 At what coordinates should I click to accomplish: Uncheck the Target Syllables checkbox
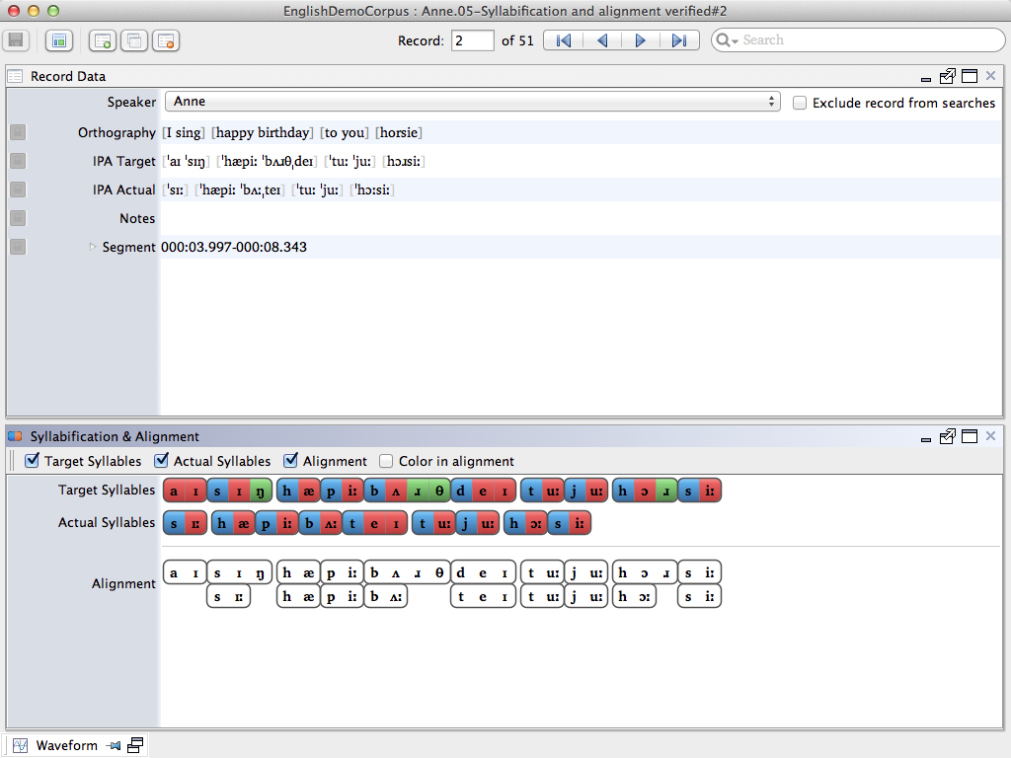click(33, 461)
